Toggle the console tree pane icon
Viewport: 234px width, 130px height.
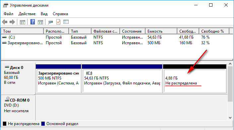[x=23, y=22]
